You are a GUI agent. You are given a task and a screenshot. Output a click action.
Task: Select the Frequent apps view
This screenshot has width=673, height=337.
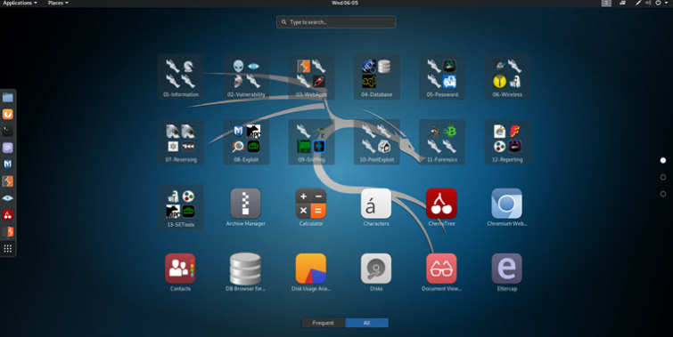[x=324, y=323]
